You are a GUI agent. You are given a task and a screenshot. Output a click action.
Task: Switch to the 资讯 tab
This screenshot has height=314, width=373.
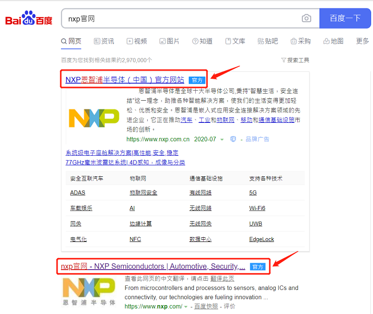tap(104, 41)
